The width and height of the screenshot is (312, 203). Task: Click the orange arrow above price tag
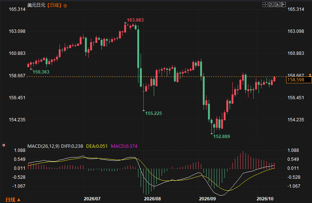coord(310,75)
